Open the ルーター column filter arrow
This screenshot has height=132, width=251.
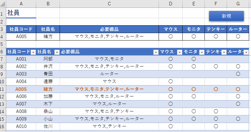pyautogui.click(x=246, y=52)
